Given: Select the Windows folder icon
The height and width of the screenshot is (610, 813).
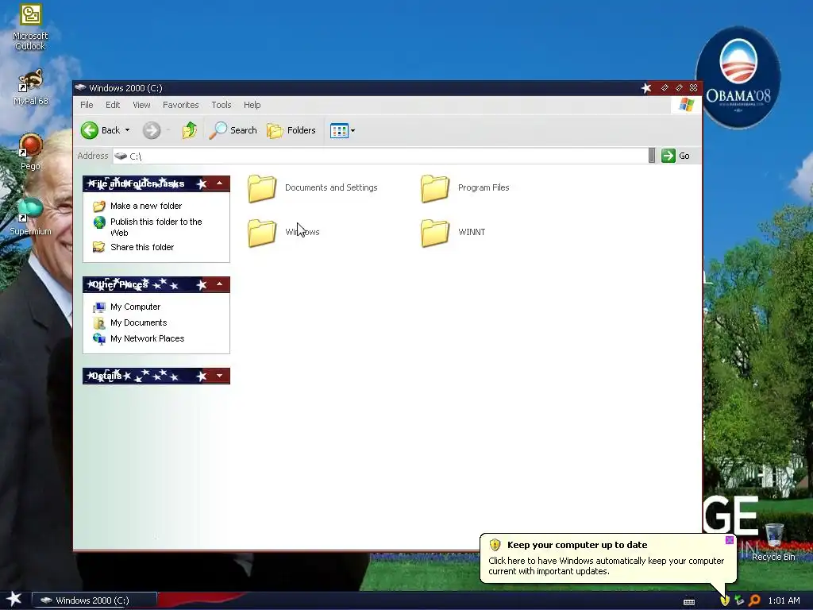Looking at the screenshot, I should [262, 233].
